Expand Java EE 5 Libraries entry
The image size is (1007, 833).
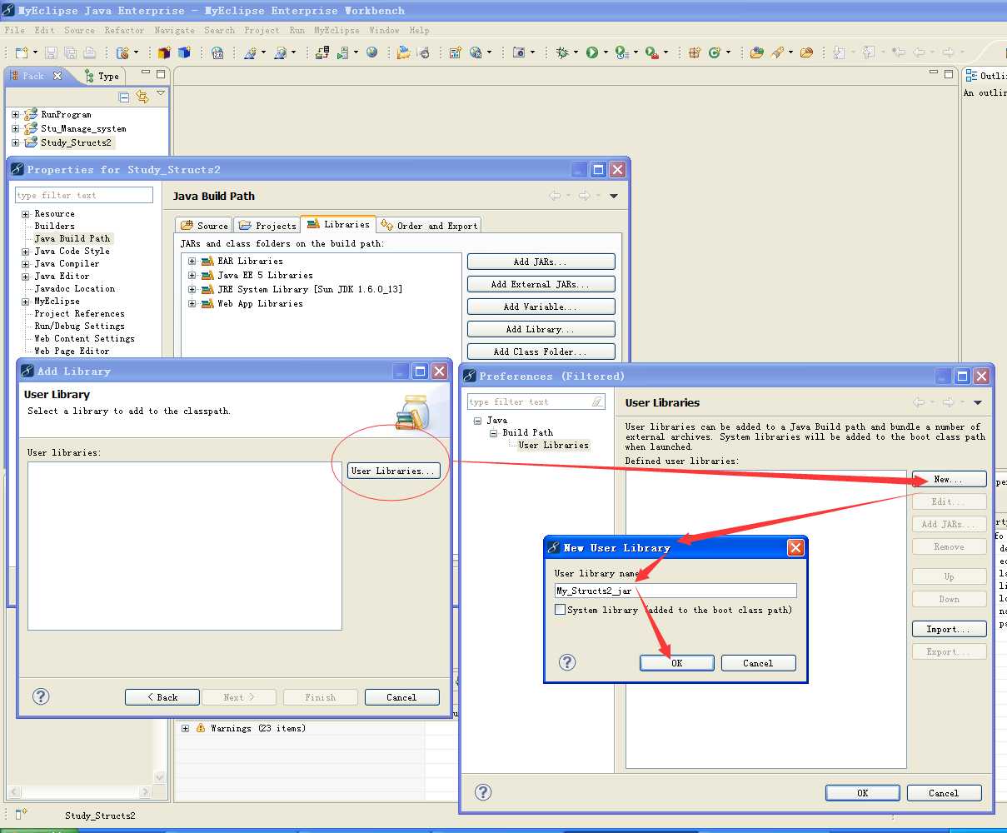coord(192,275)
